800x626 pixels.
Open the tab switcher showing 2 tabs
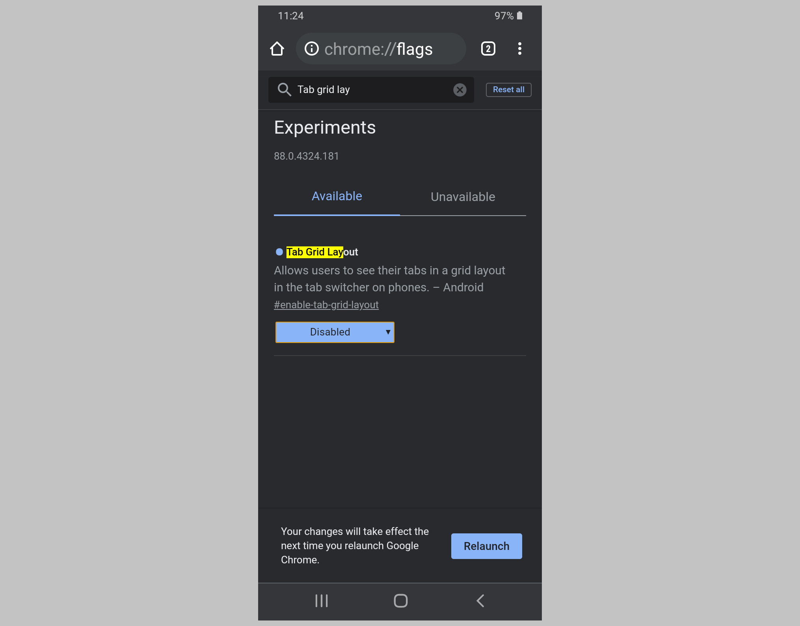point(488,48)
